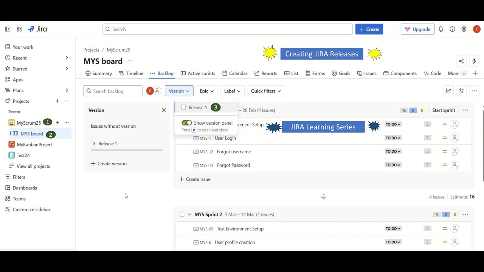Screen dimensions: 484x272
Task: Change MYS-13 status via TO DO dropdown
Action: tap(393, 165)
